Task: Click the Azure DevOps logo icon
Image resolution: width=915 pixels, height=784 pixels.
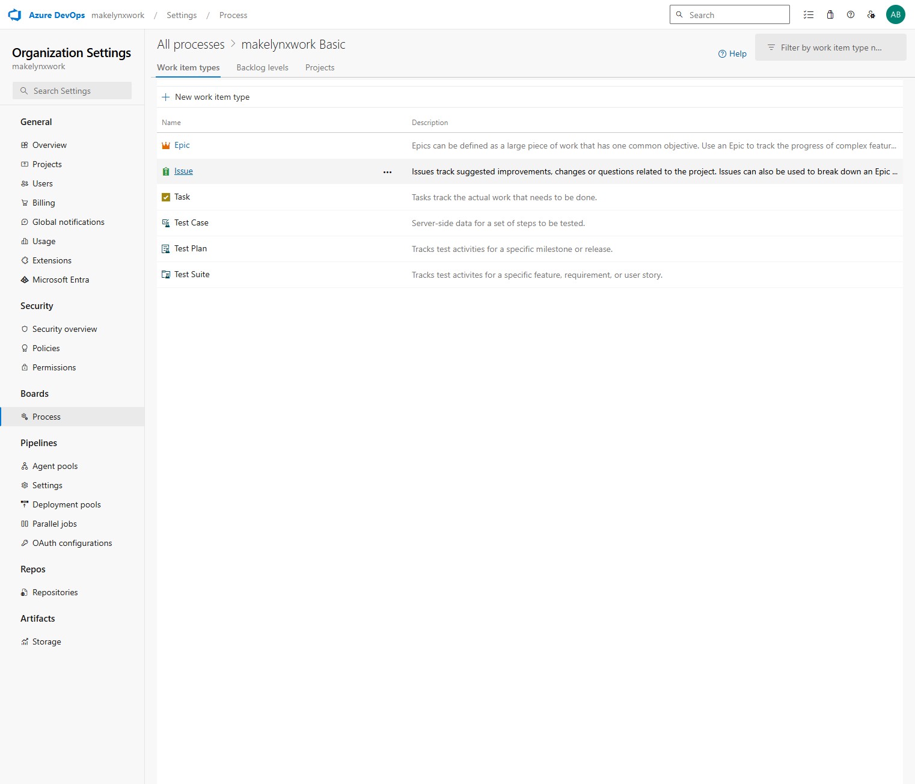Action: coord(14,15)
